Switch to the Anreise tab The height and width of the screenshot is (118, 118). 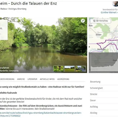21,79
